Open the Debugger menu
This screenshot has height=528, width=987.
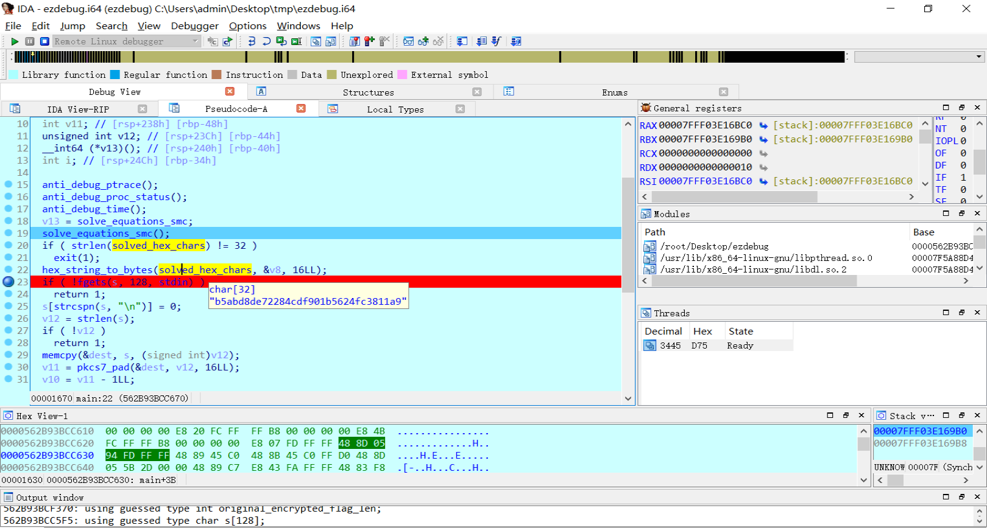194,26
